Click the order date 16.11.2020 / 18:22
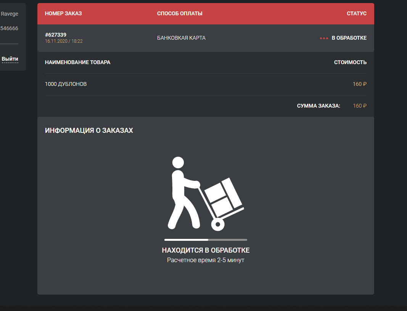The height and width of the screenshot is (311, 407). click(x=64, y=41)
